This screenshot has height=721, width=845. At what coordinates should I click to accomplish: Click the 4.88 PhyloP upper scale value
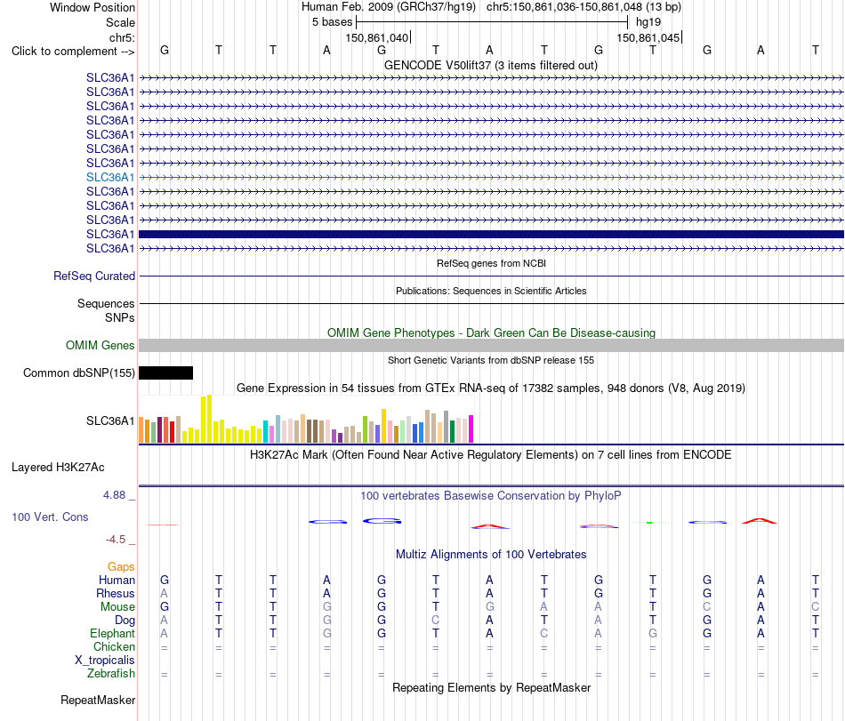(114, 495)
